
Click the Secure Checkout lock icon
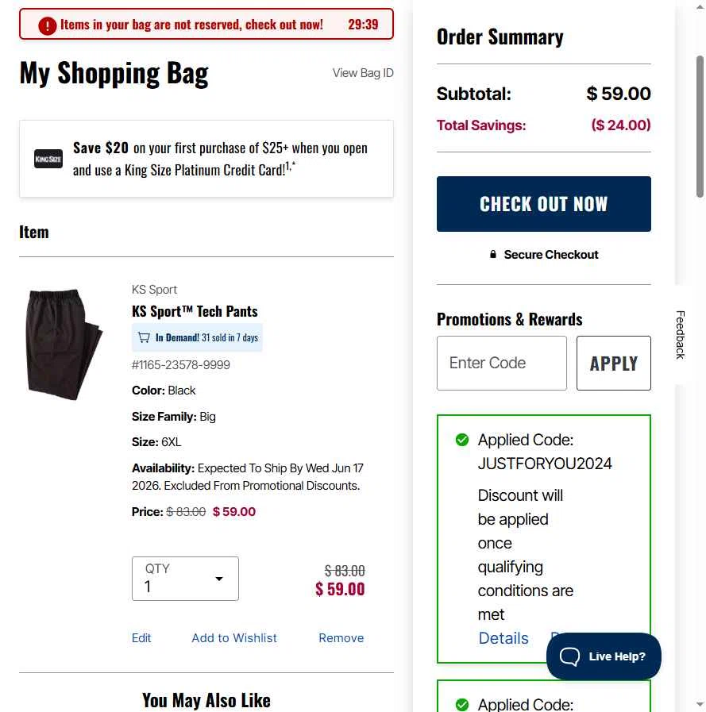point(493,255)
